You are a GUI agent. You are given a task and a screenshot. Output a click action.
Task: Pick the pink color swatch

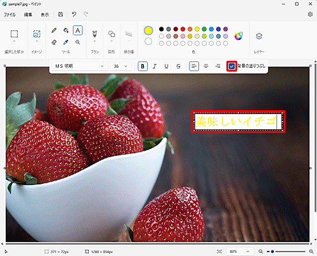[x=183, y=36]
